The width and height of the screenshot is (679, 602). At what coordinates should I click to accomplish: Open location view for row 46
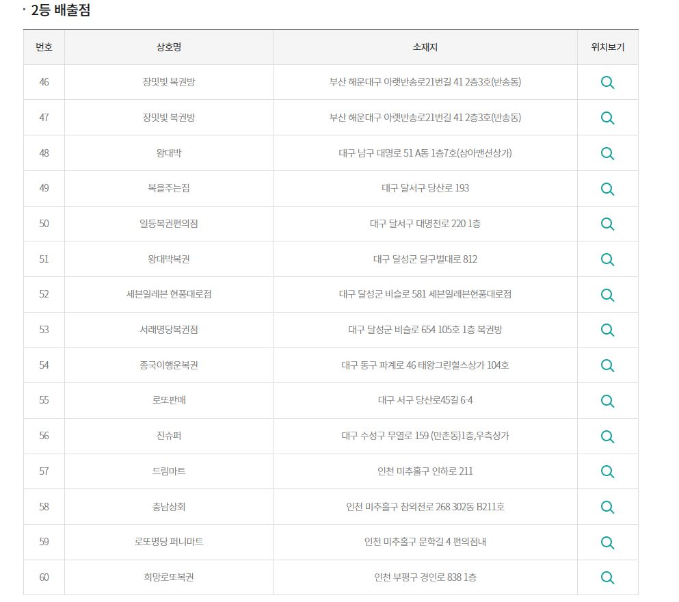click(607, 82)
